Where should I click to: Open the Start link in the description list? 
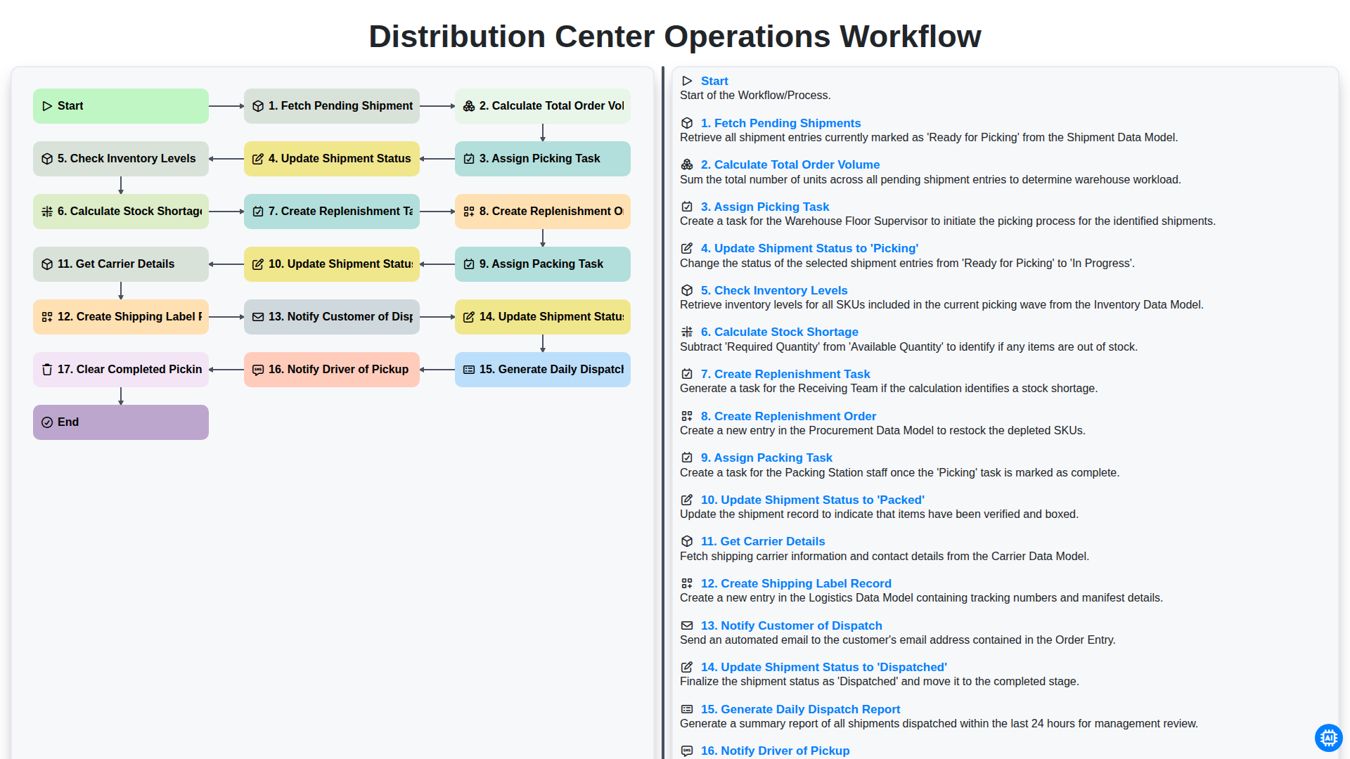pos(714,82)
